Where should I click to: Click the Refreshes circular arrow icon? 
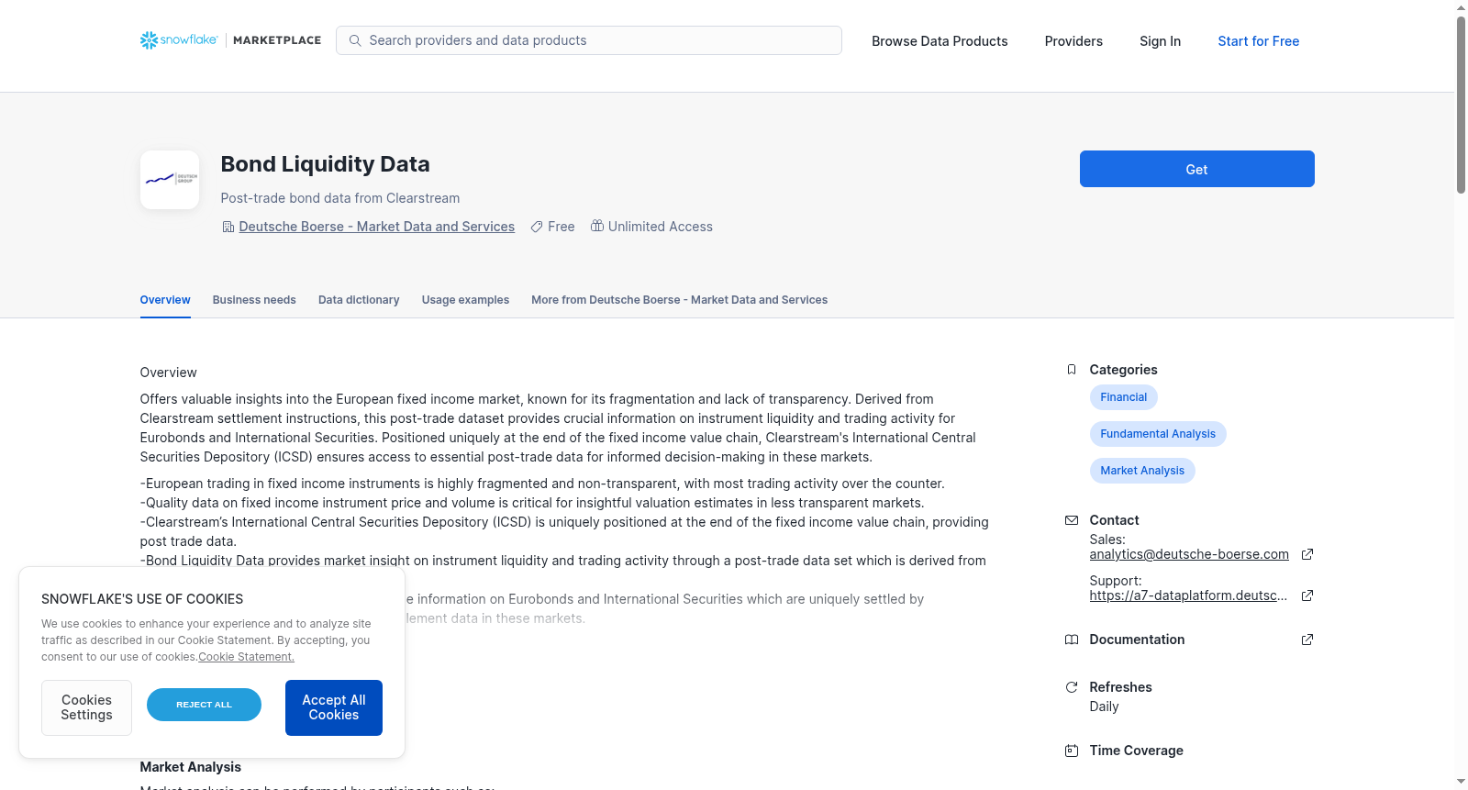coord(1072,687)
